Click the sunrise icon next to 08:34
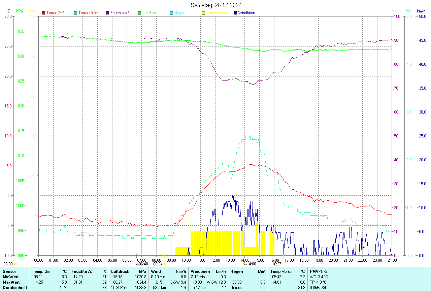 (x=164, y=264)
